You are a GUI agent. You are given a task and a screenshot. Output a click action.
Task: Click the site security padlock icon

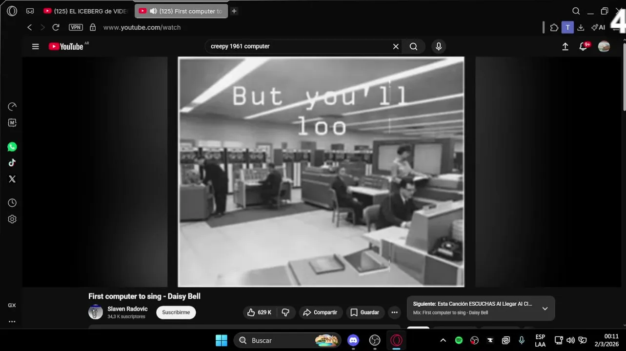tap(93, 27)
